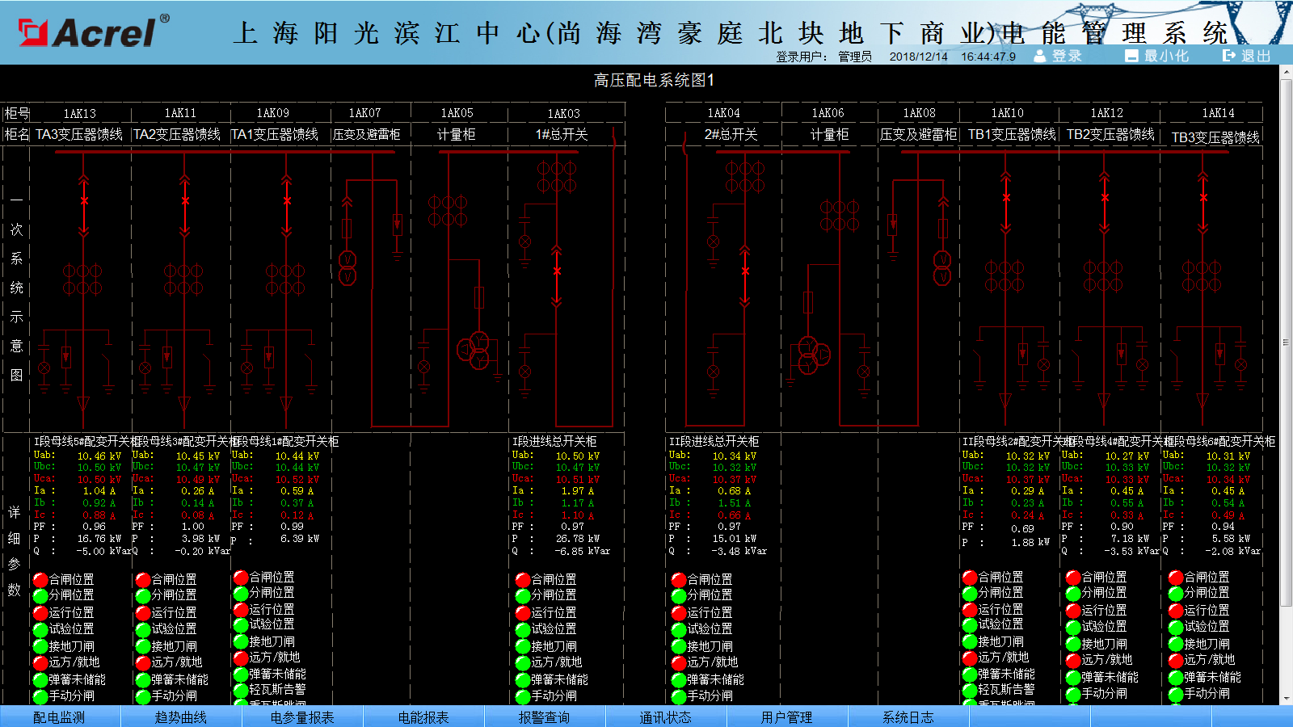Click the green 分闸位置 indicator under II段进线总开关柜
The image size is (1293, 727).
[x=679, y=596]
